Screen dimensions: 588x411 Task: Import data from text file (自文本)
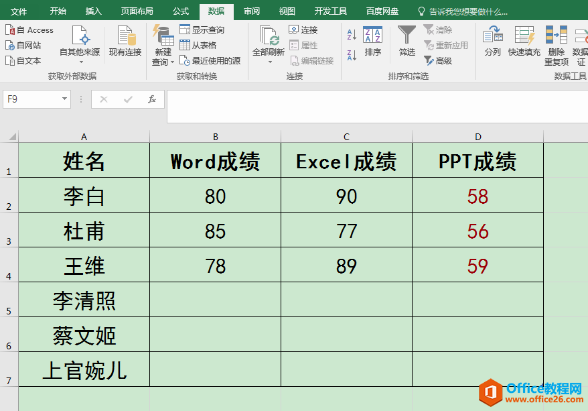(x=23, y=60)
